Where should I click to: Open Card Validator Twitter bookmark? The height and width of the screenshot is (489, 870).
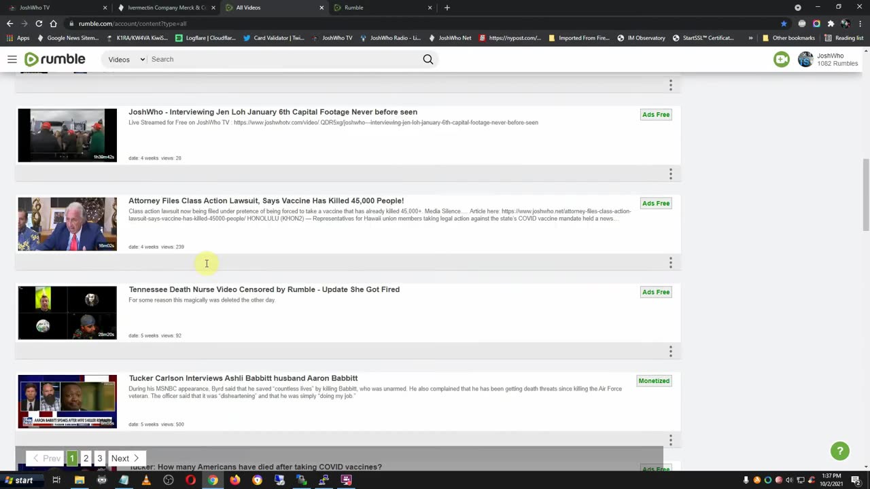[x=274, y=38]
